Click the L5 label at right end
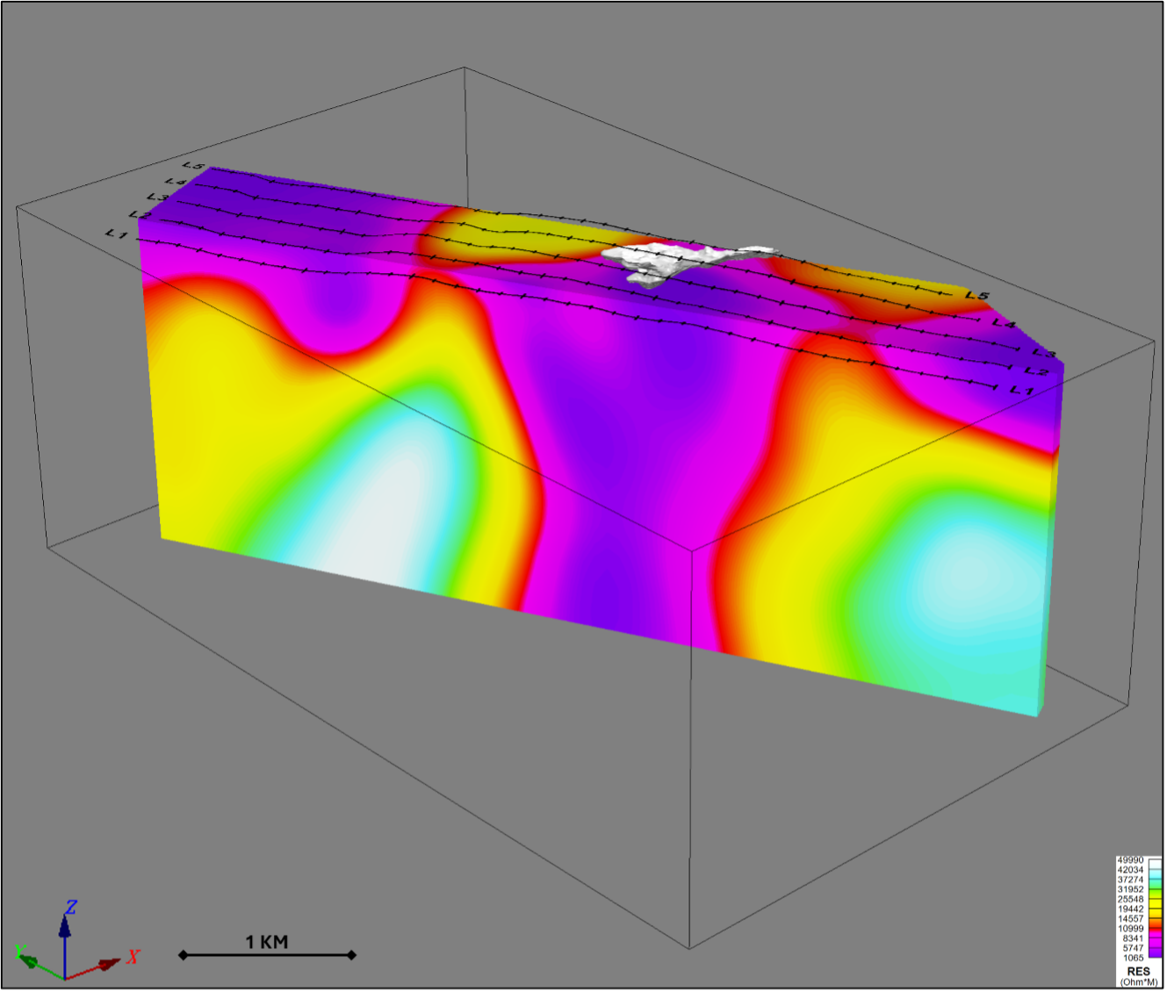The image size is (1167, 992). [x=976, y=296]
